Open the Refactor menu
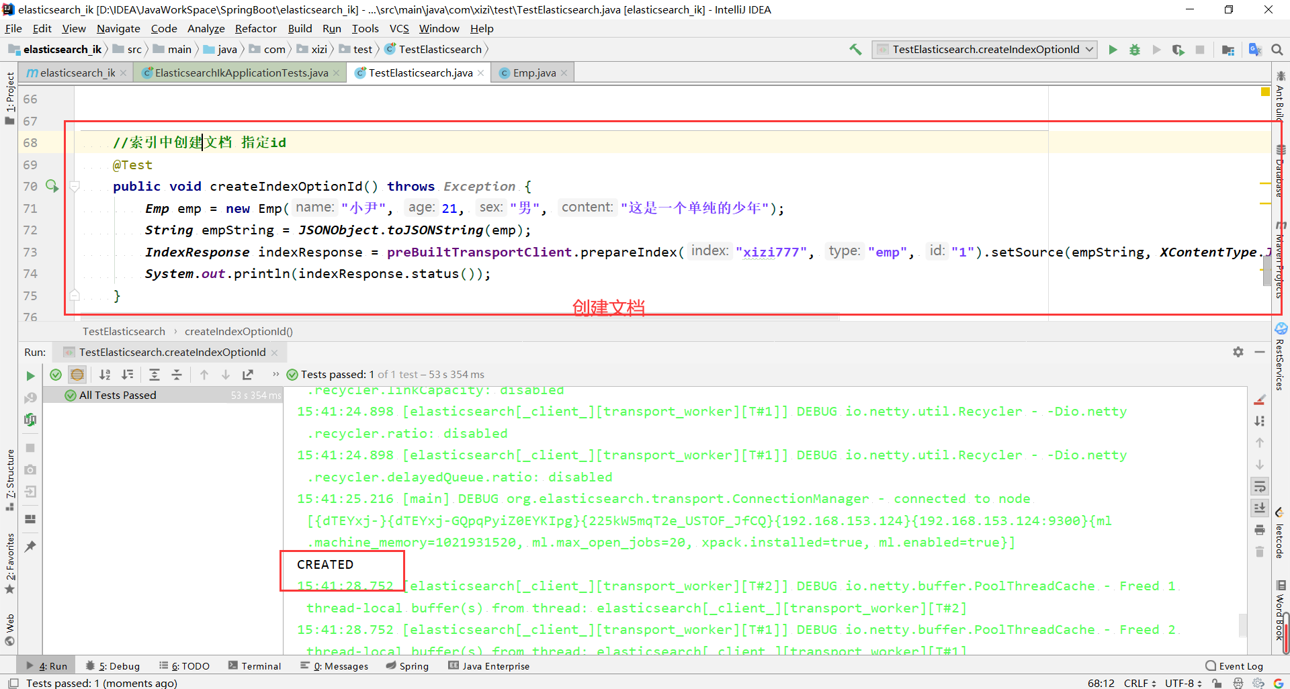Viewport: 1290px width, 689px height. 255,28
